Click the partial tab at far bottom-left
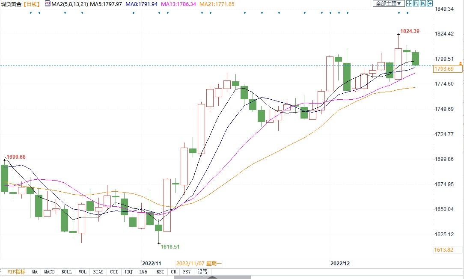Screen dimensions: 464x279 click(1, 272)
